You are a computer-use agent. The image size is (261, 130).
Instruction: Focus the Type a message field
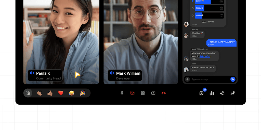coord(210,79)
